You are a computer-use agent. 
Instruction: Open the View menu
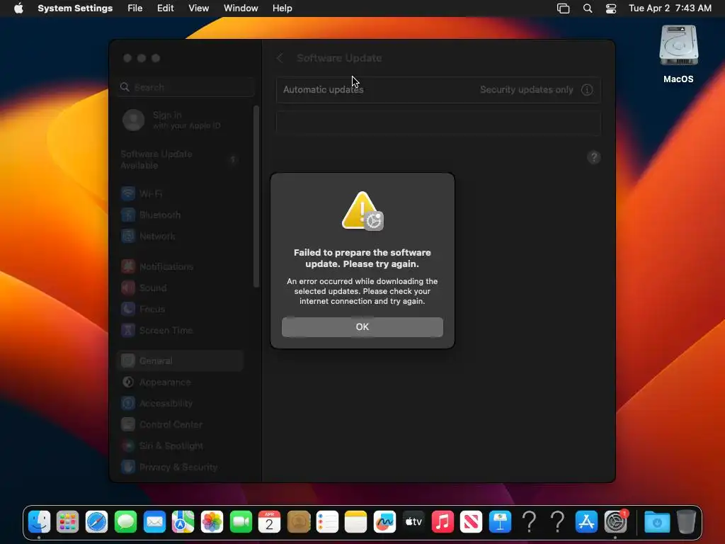[198, 8]
